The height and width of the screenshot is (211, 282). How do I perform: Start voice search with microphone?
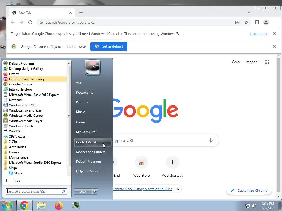tap(211, 140)
